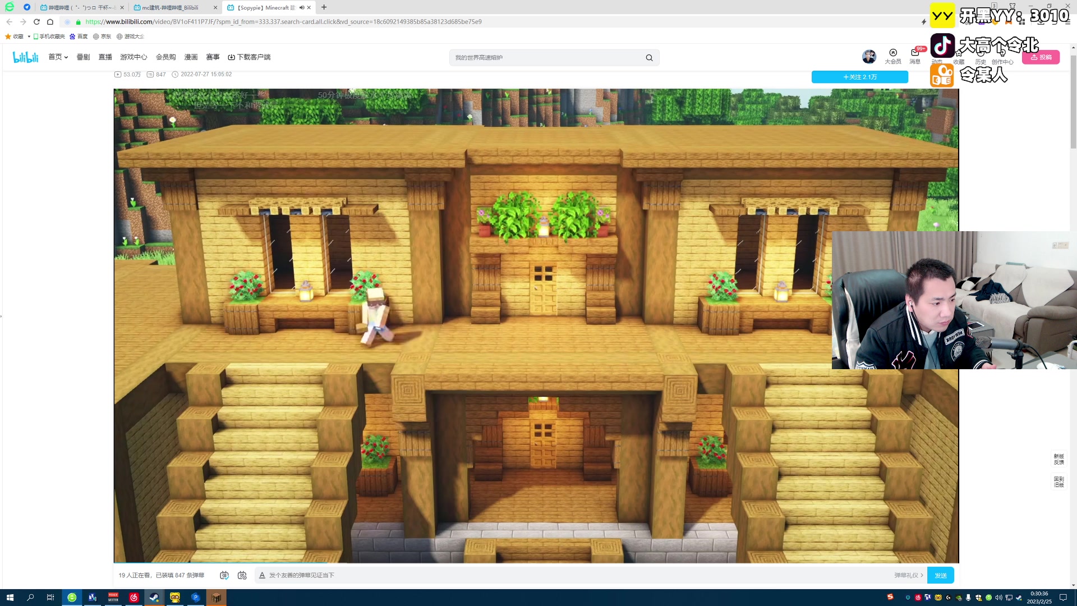Switch to the first bilibili 干杯 tab
This screenshot has height=606, width=1077.
pyautogui.click(x=82, y=8)
